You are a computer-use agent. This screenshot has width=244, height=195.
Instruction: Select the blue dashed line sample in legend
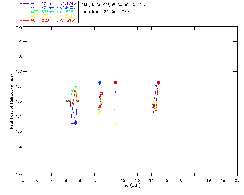coord(24,8)
